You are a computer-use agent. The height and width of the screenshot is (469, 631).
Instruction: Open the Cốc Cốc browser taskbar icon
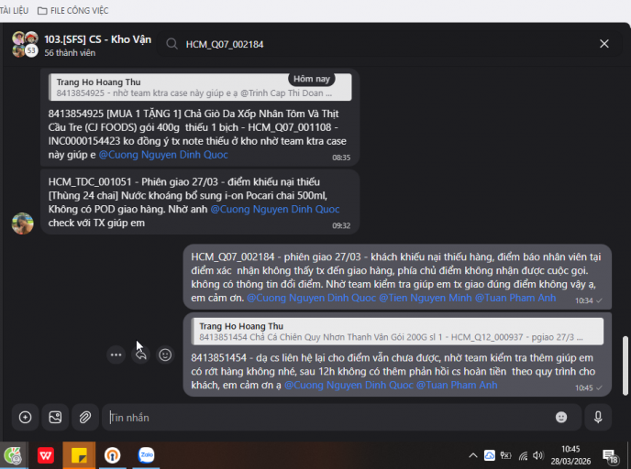click(13, 455)
